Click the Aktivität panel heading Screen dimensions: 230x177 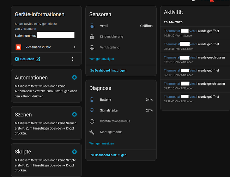tap(173, 12)
